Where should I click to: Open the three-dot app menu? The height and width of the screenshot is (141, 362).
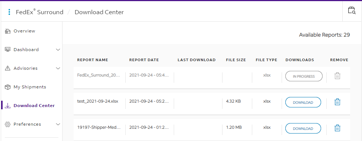click(x=9, y=12)
